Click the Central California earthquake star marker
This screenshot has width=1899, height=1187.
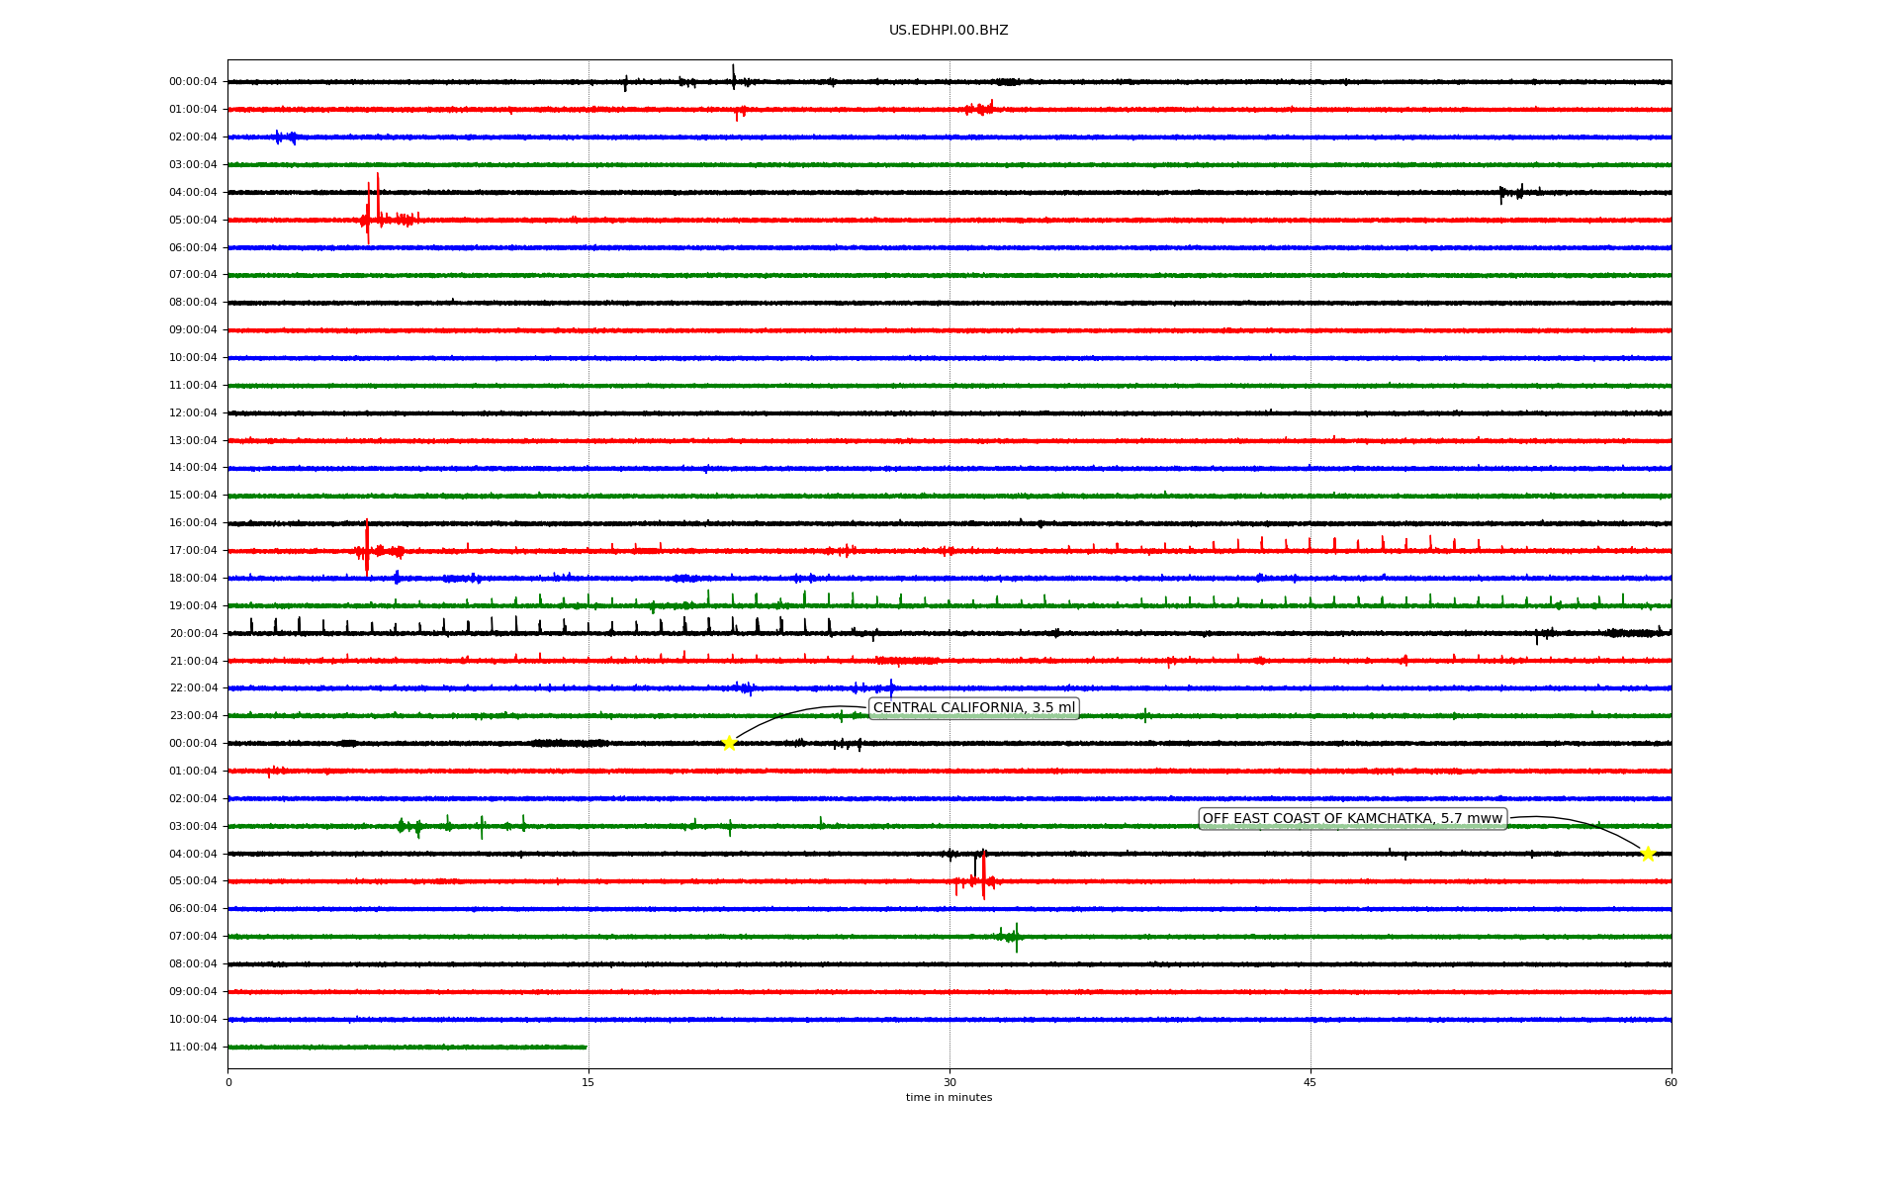[x=729, y=743]
